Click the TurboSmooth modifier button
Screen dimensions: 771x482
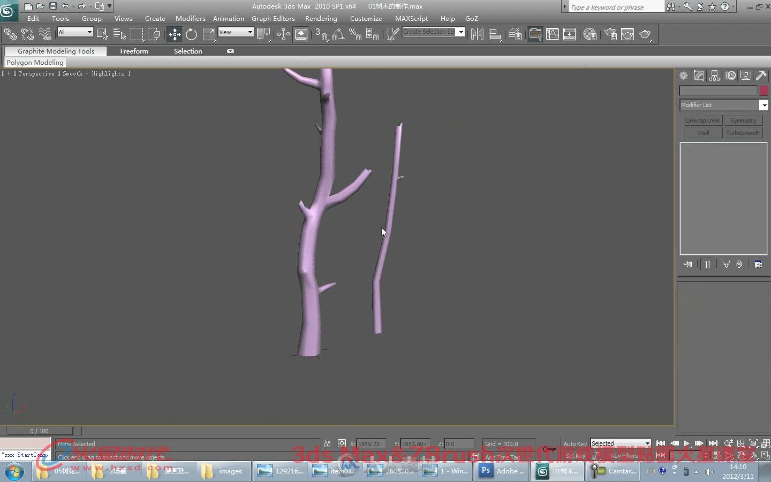tap(743, 133)
